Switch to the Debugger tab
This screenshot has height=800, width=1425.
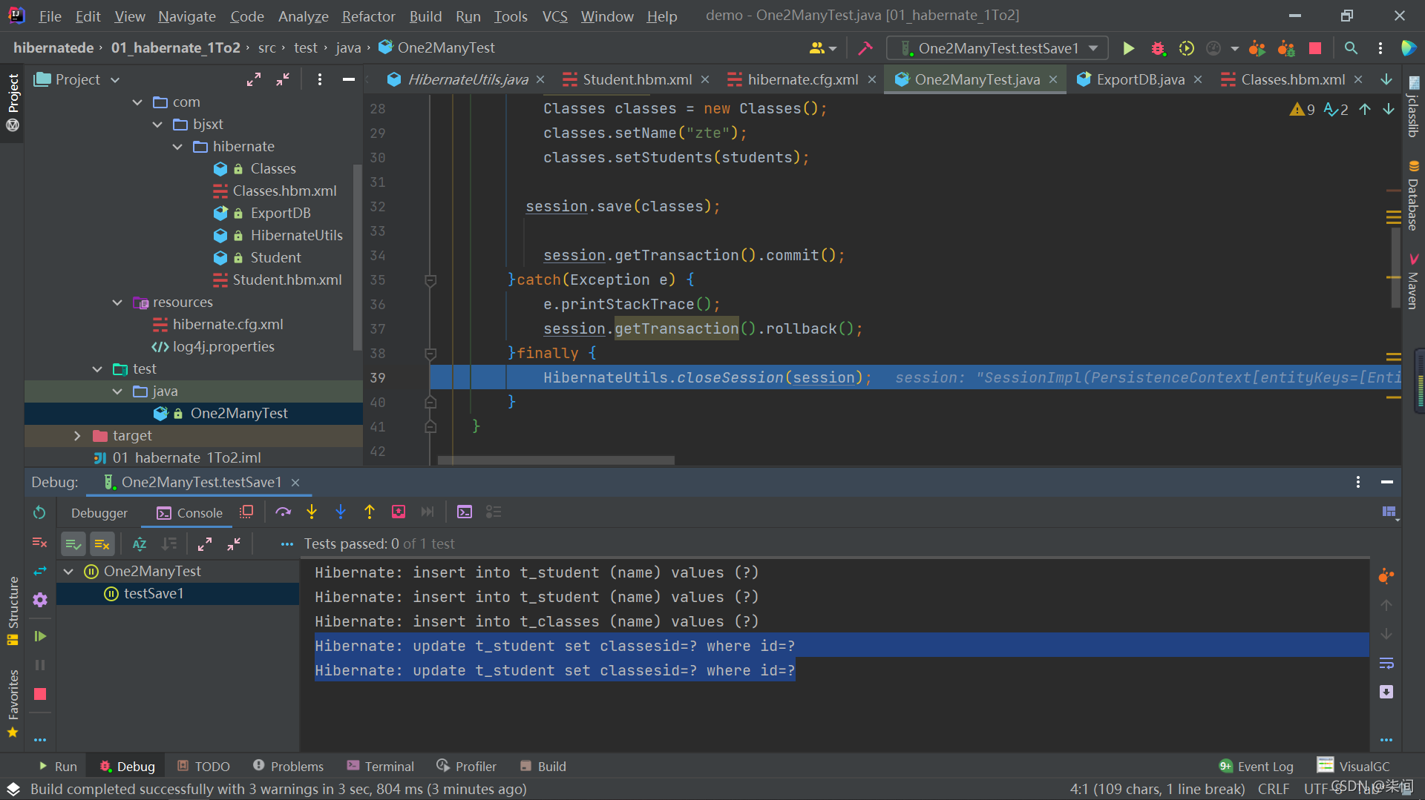pyautogui.click(x=99, y=513)
